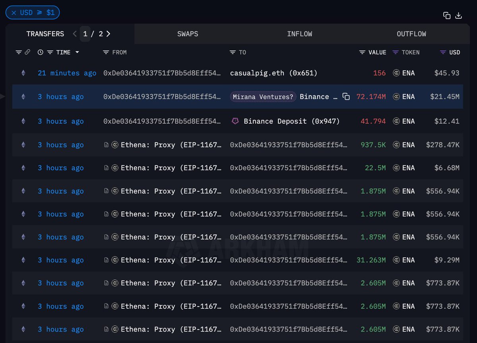Click the ENA token icon in $21.45M row

coord(396,97)
